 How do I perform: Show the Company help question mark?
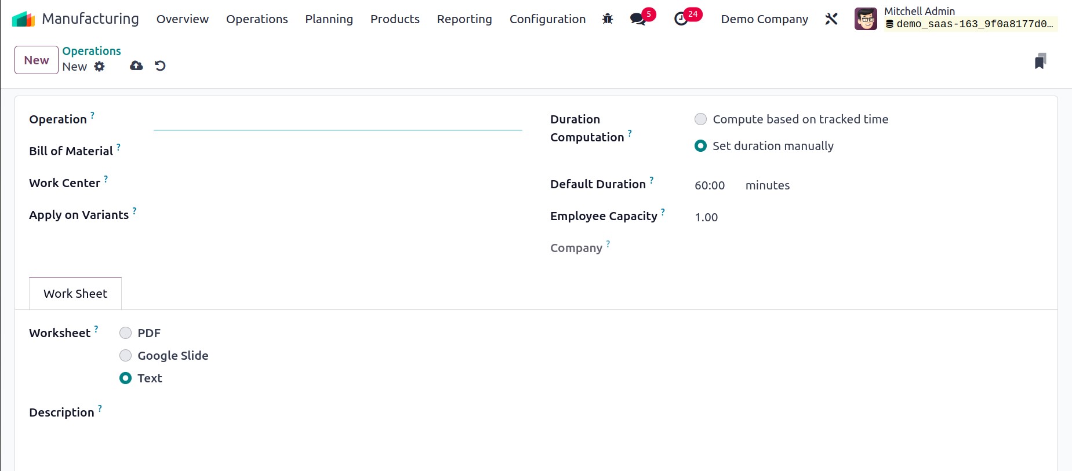pyautogui.click(x=608, y=244)
